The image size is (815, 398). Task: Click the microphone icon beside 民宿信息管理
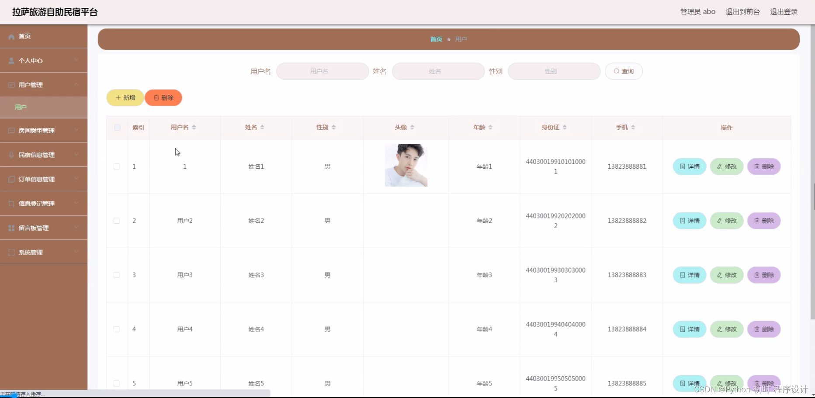point(11,155)
